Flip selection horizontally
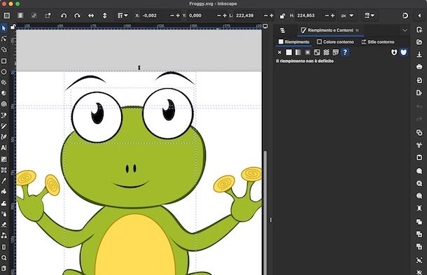427x275 pixels. click(91, 15)
